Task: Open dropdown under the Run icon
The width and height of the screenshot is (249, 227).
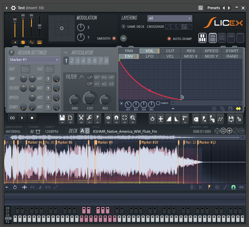Action: point(185,123)
